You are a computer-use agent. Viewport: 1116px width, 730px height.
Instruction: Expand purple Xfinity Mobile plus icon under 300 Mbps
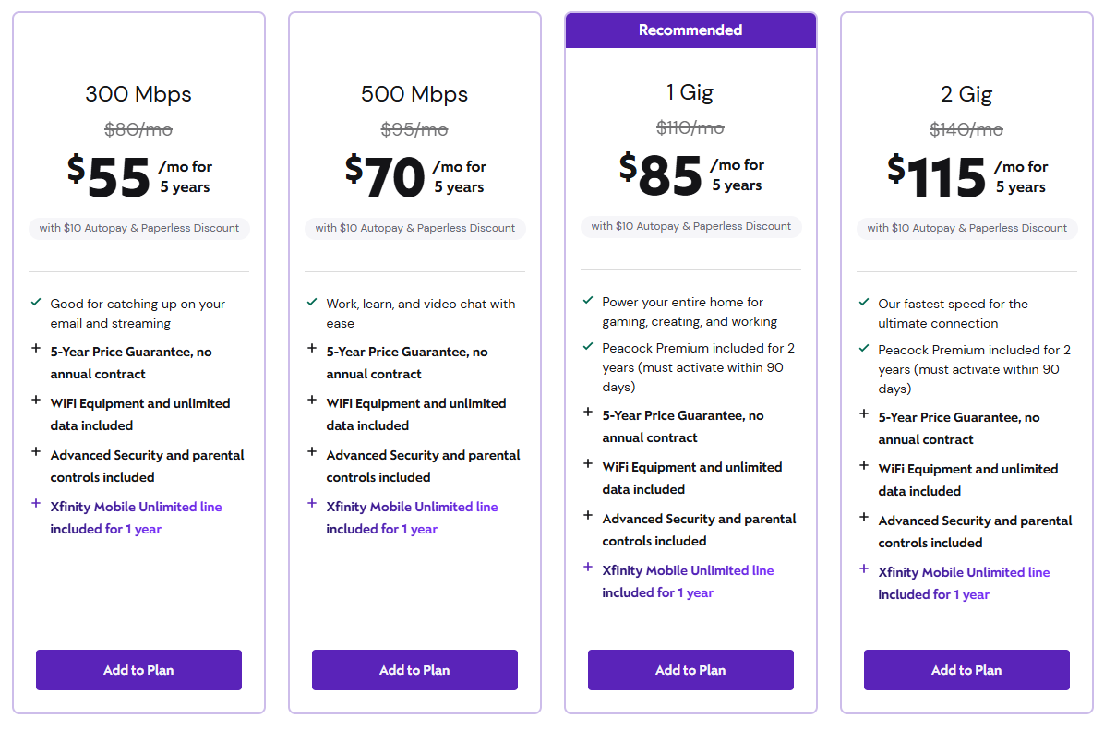click(36, 504)
